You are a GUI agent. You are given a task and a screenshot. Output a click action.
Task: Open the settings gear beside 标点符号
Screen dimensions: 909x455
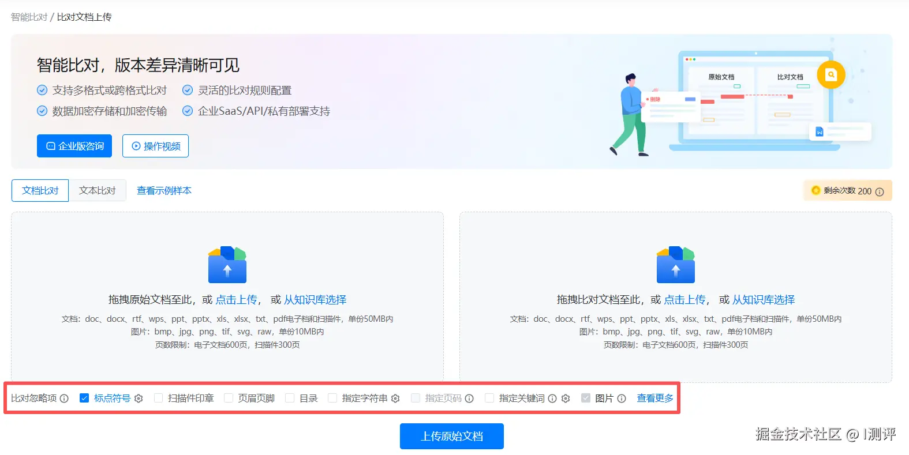[x=139, y=398]
